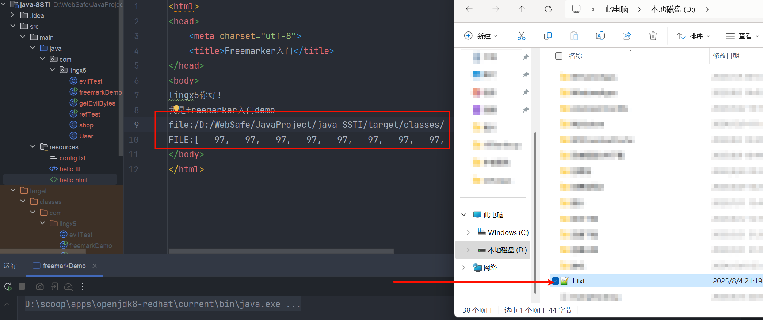This screenshot has width=763, height=320.
Task: Open the 新建 dropdown
Action: [481, 36]
